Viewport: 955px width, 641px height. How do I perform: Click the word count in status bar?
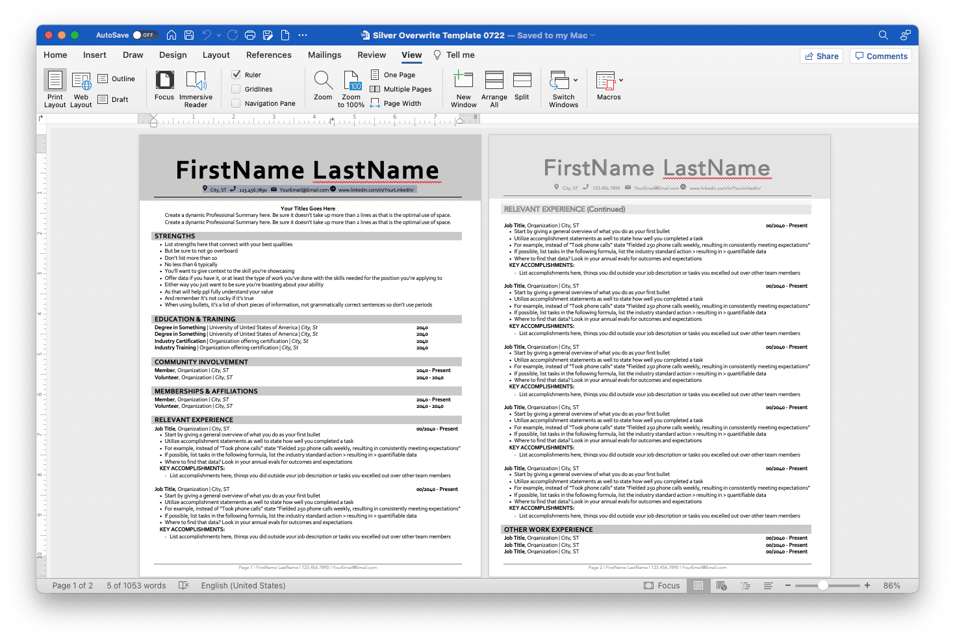click(136, 585)
